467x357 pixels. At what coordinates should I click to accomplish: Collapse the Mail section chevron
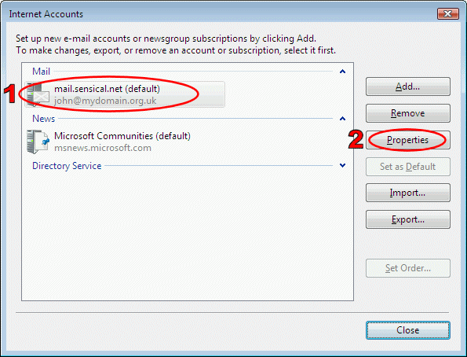click(342, 72)
